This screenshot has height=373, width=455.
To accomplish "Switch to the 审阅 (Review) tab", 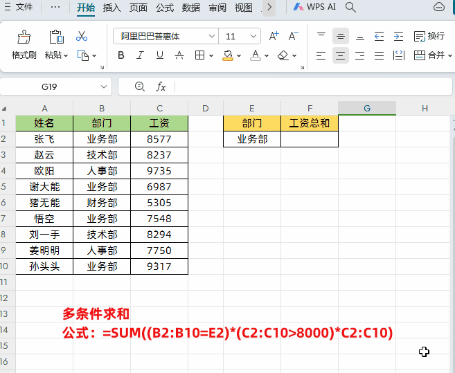I will click(217, 8).
